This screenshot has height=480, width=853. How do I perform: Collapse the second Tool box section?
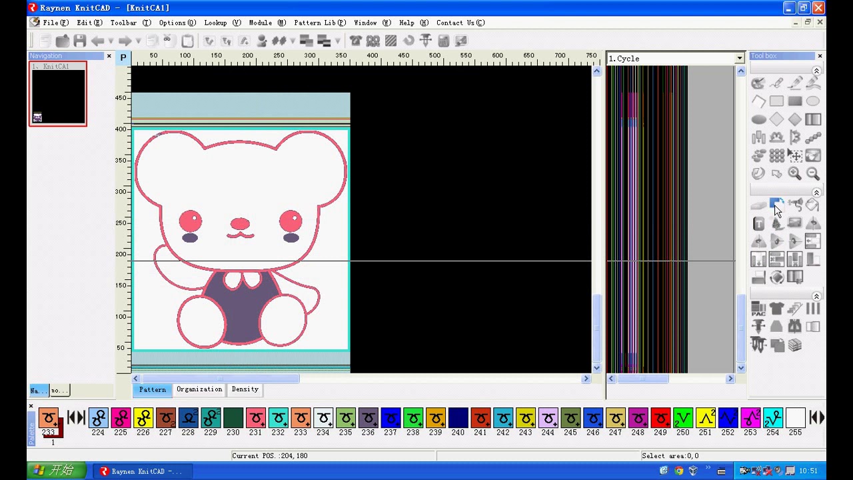click(x=816, y=193)
